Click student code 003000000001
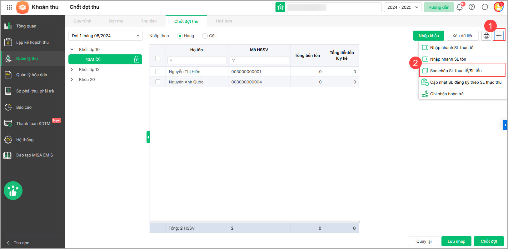Screen dimensions: 508x249 point(246,72)
